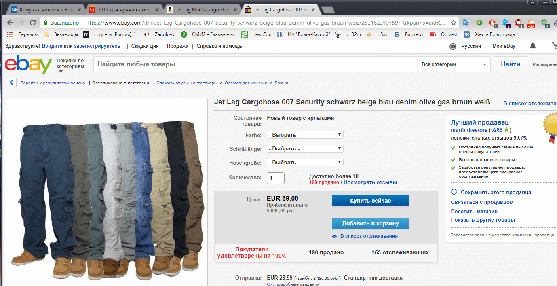Go back with the browser back arrow
Image resolution: width=557 pixels, height=286 pixels.
tap(10, 23)
